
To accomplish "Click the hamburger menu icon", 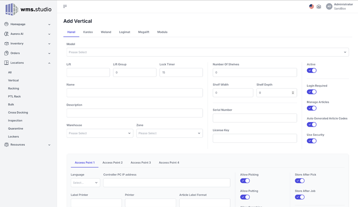I will [x=65, y=6].
